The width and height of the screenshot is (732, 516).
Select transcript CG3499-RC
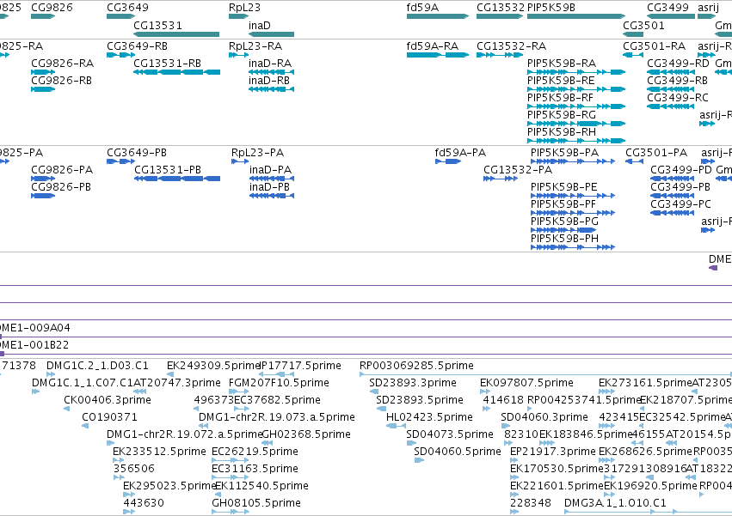pyautogui.click(x=671, y=106)
